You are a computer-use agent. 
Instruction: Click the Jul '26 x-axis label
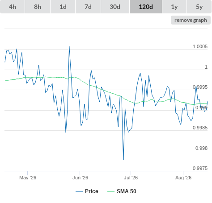pos(131,178)
